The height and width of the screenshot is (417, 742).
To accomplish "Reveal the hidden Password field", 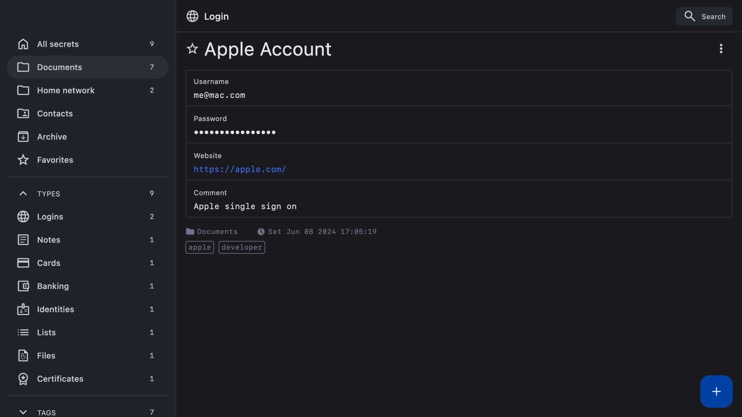I will pyautogui.click(x=234, y=132).
